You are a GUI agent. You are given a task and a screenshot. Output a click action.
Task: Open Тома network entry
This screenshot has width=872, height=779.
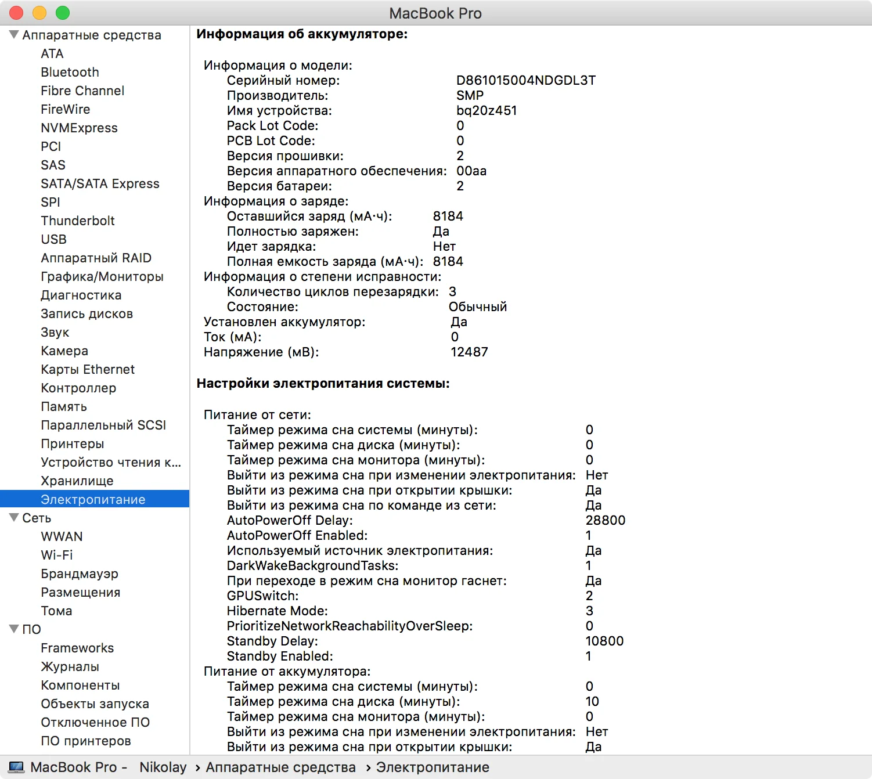click(x=56, y=611)
